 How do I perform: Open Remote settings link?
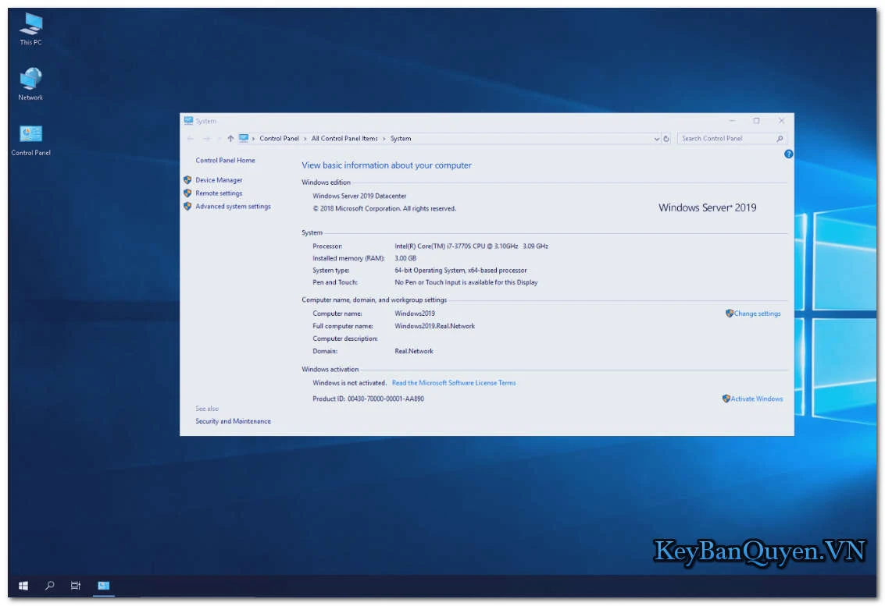[x=219, y=193]
